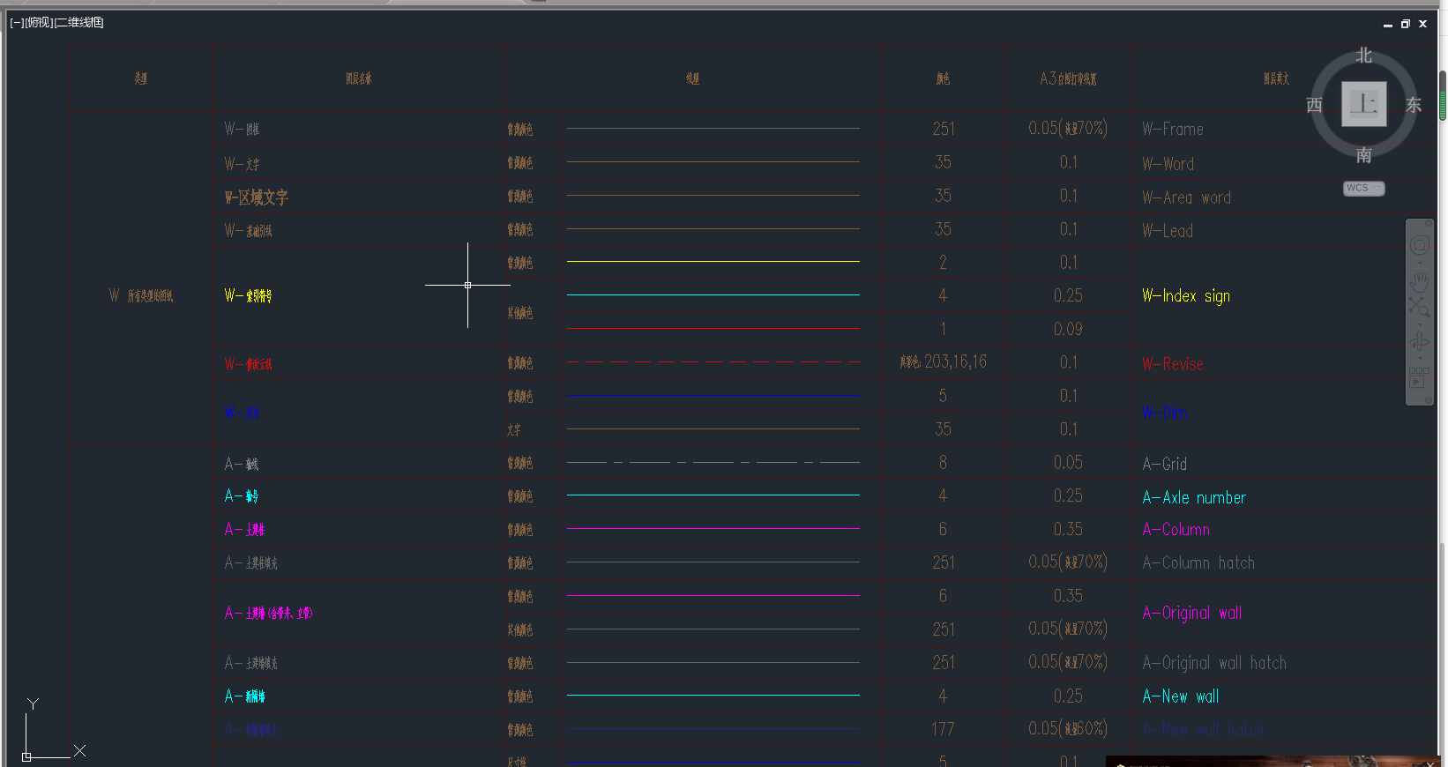The width and height of the screenshot is (1448, 767).
Task: Activate the Pan hand tool
Action: click(1419, 282)
